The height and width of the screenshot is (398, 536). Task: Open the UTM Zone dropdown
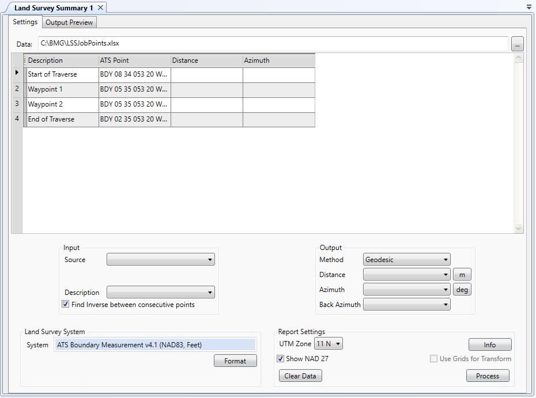pyautogui.click(x=329, y=344)
